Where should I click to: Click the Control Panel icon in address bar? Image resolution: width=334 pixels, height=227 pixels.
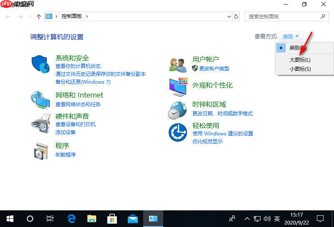coord(49,16)
